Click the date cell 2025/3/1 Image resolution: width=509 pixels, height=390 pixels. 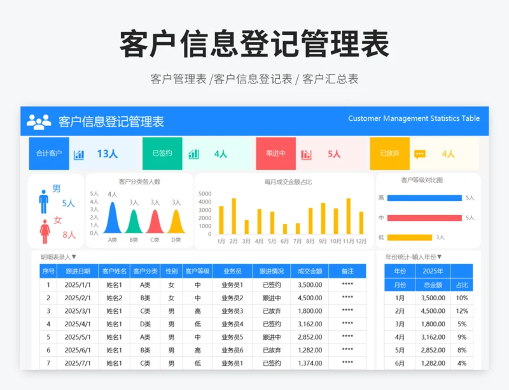(78, 311)
